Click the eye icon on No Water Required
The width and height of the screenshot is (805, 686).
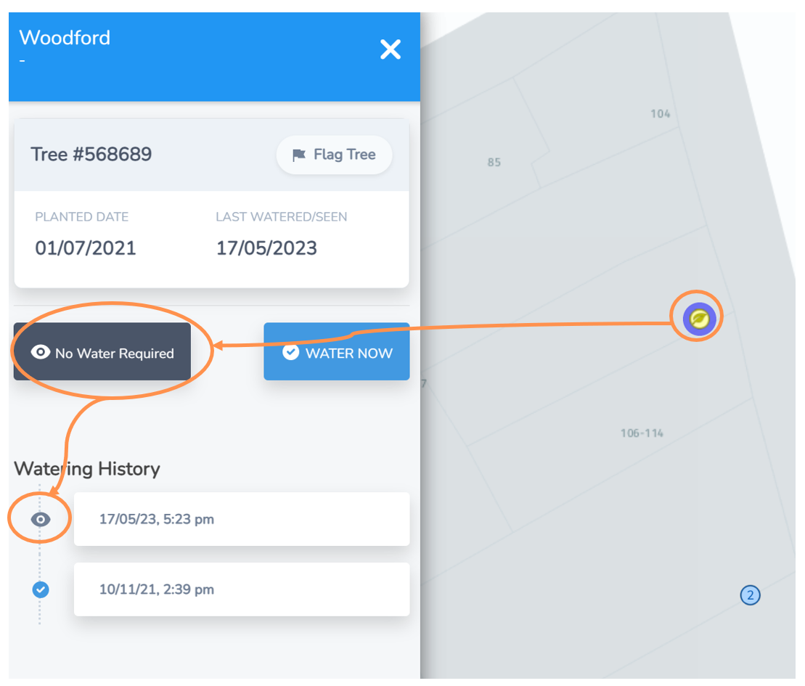pyautogui.click(x=40, y=353)
